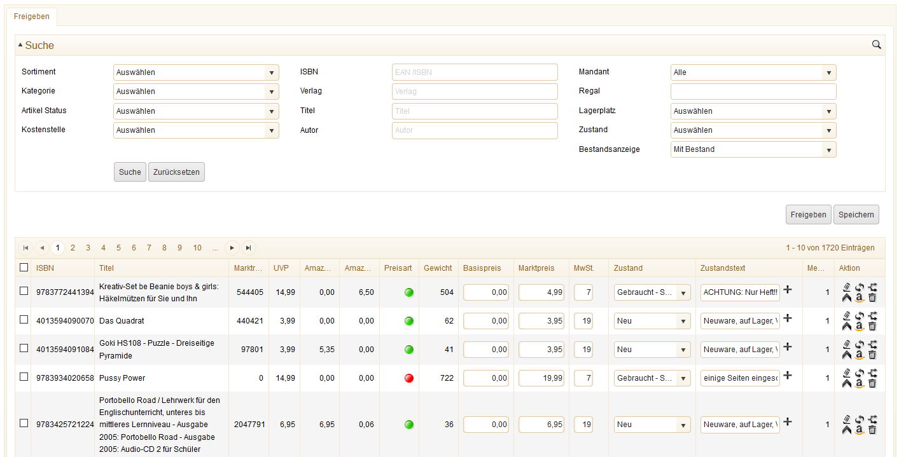Click the plus icon beside Goki HS108 Zustandstext
Viewport: 899px width, 457px height.
coord(787,346)
